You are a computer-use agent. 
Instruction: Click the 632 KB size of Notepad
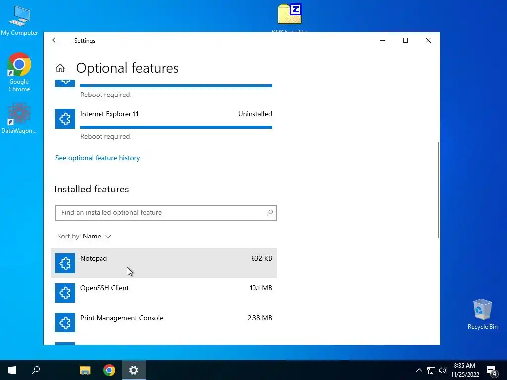coord(261,258)
